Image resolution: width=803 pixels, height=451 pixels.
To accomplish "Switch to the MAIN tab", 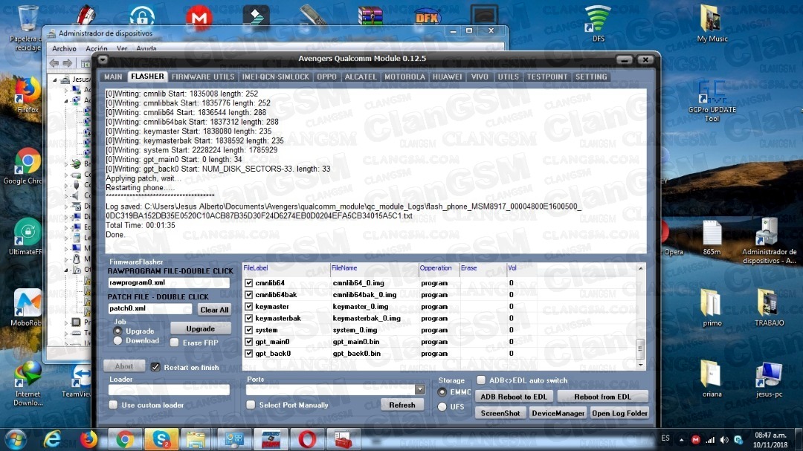I will [113, 77].
